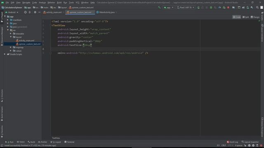This screenshot has width=264, height=148.
Task: Click the red Stop icon
Action: coord(228,7)
